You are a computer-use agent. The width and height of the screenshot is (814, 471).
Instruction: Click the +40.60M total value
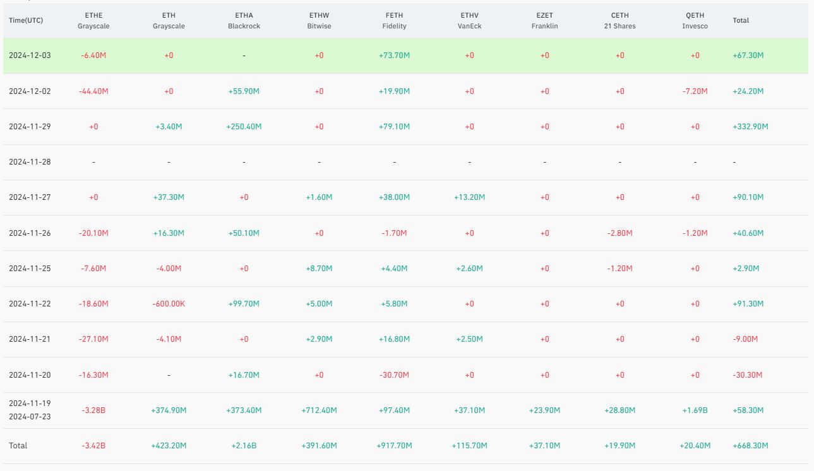tap(748, 233)
